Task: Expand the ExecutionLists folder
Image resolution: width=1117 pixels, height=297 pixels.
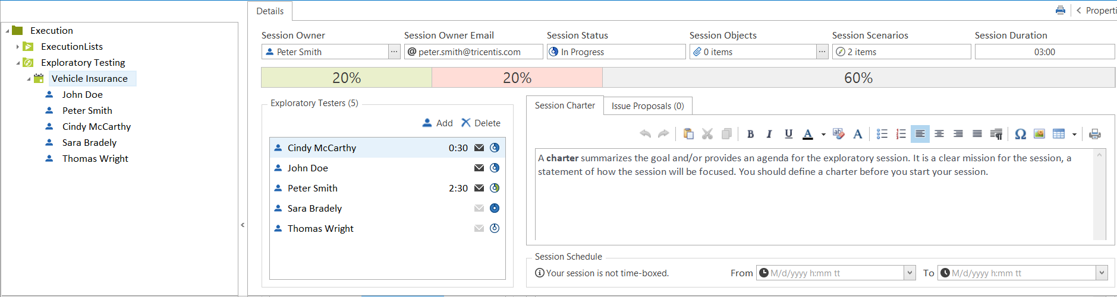Action: click(18, 47)
